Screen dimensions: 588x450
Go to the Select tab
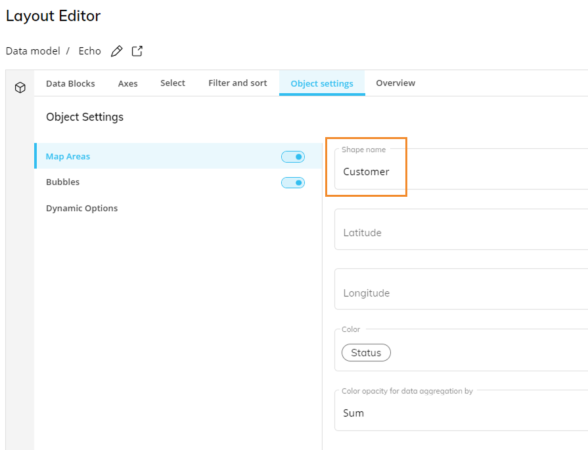point(173,83)
